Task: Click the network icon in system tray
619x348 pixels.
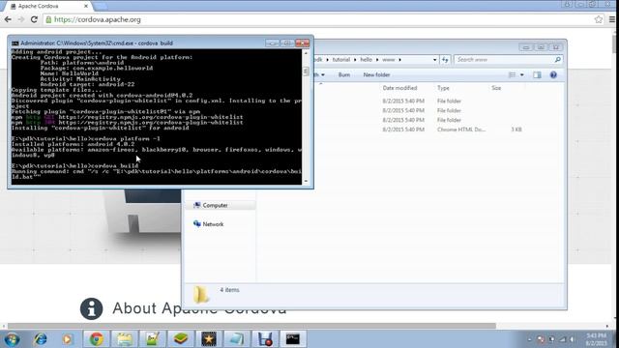Action: (562, 339)
